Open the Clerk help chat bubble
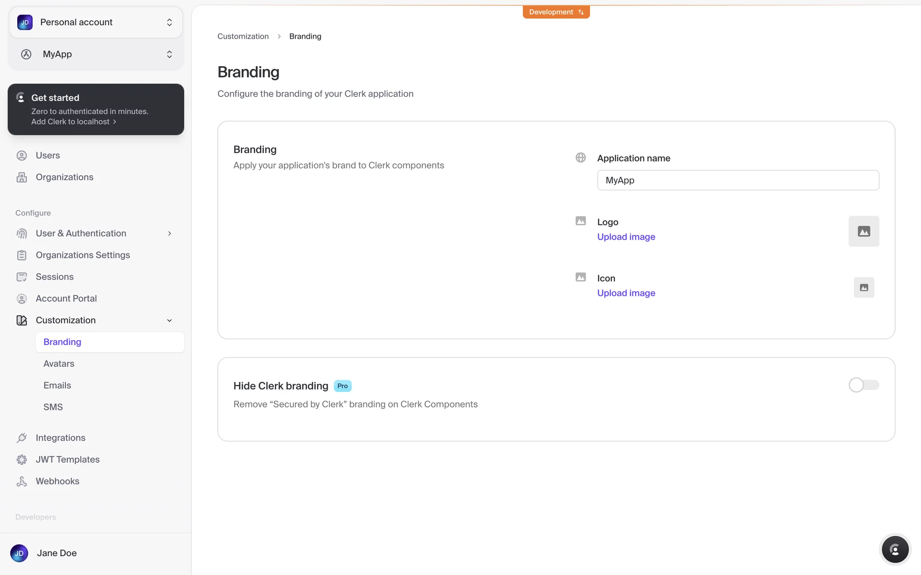 point(895,550)
